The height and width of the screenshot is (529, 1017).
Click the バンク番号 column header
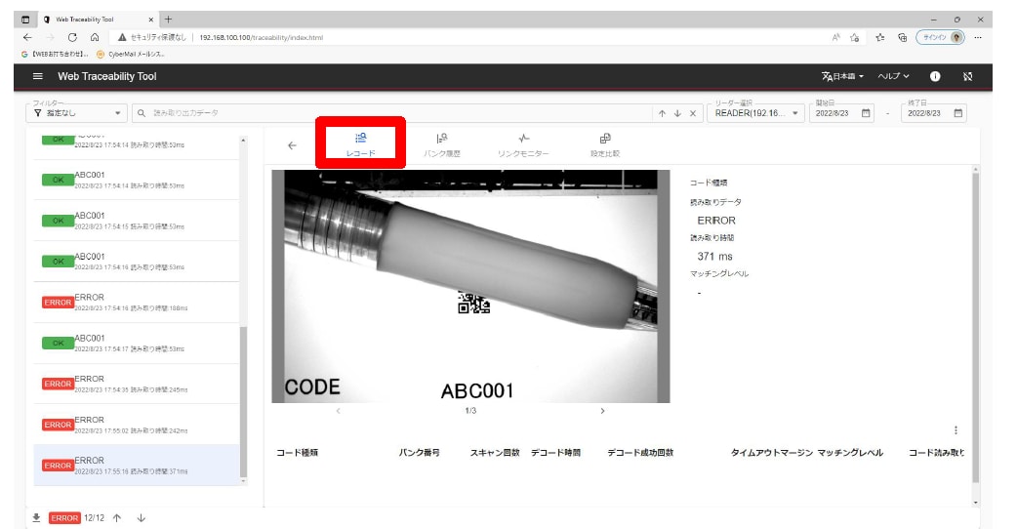coord(419,453)
